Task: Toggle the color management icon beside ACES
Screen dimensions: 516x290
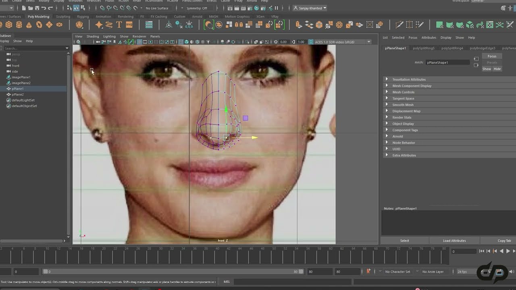Action: (x=311, y=41)
